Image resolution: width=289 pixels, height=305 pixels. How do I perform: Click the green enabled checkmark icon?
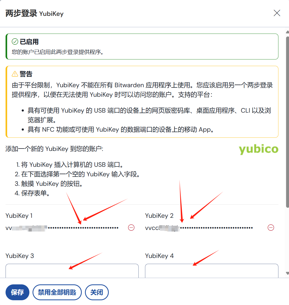coord(15,41)
